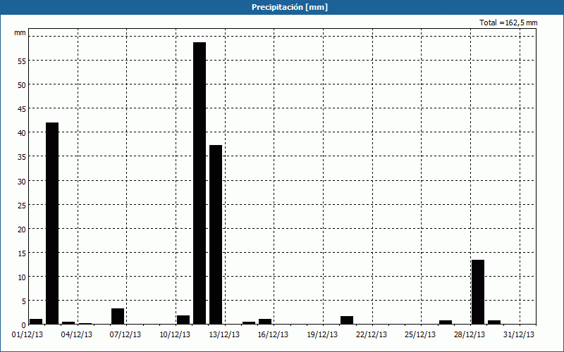Screen dimensions: 564x352
Task: Click the x-axis label 01/12/13
Action: (27, 335)
